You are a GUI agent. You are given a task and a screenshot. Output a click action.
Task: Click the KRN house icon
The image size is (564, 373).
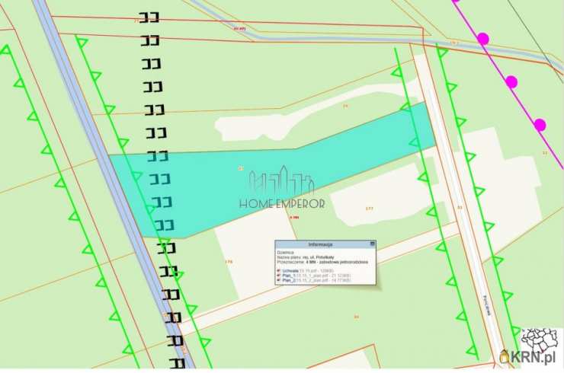tap(504, 356)
